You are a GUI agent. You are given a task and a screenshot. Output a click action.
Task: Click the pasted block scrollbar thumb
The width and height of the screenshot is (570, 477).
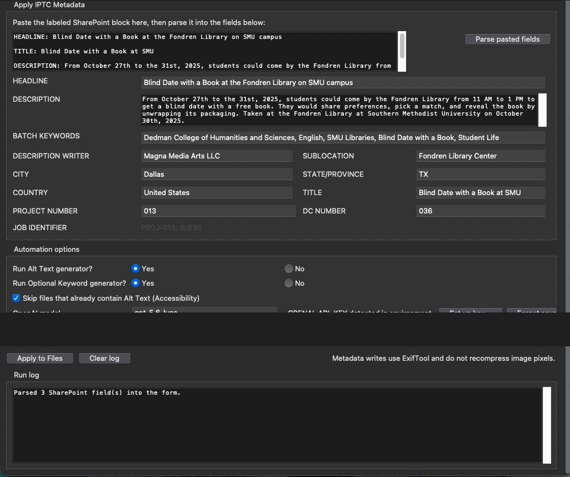[x=402, y=46]
